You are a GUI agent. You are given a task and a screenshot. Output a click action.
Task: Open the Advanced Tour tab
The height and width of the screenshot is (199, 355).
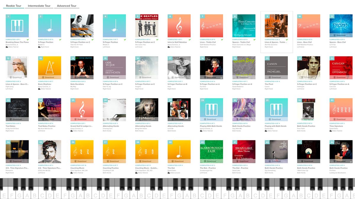coord(67,6)
